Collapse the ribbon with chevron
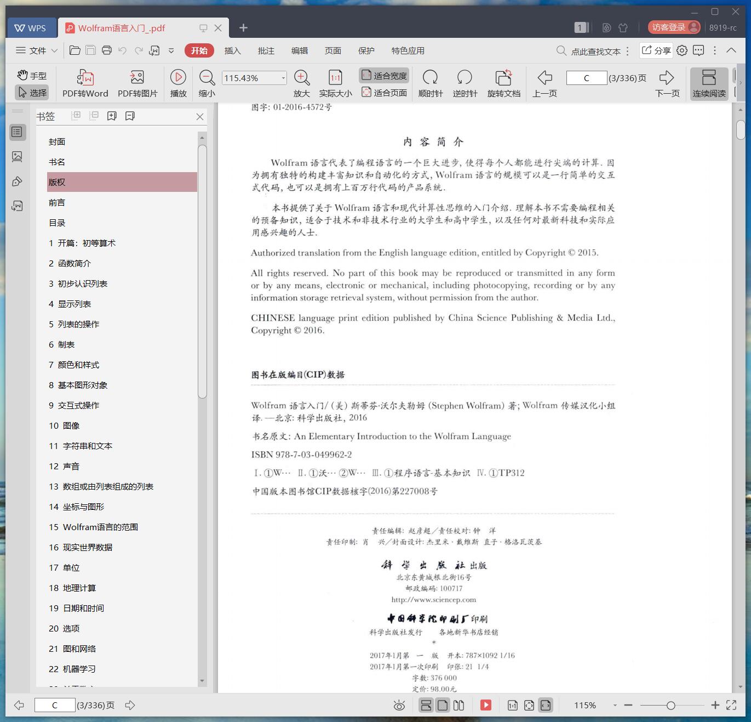The width and height of the screenshot is (751, 722). coord(731,50)
